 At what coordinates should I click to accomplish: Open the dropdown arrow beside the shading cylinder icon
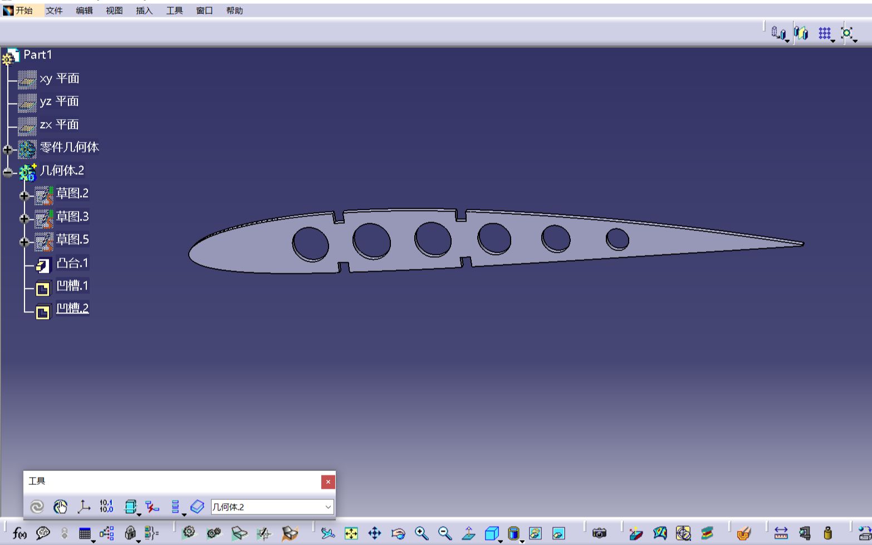click(x=522, y=541)
